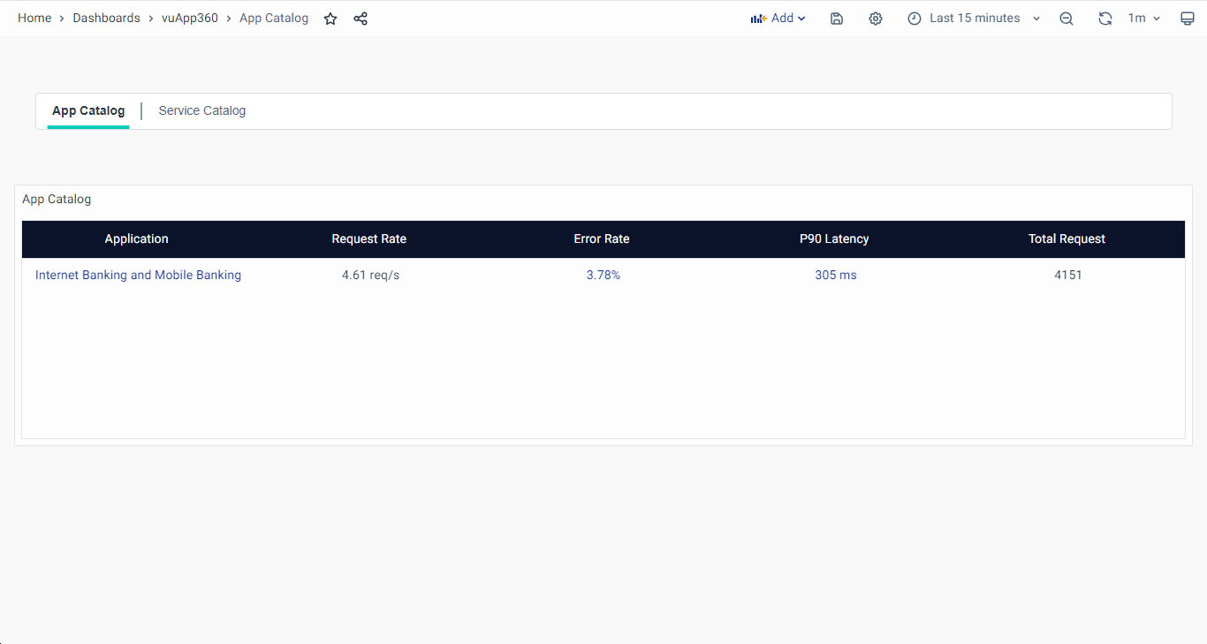
Task: Save the dashboard using disk icon
Action: click(837, 19)
